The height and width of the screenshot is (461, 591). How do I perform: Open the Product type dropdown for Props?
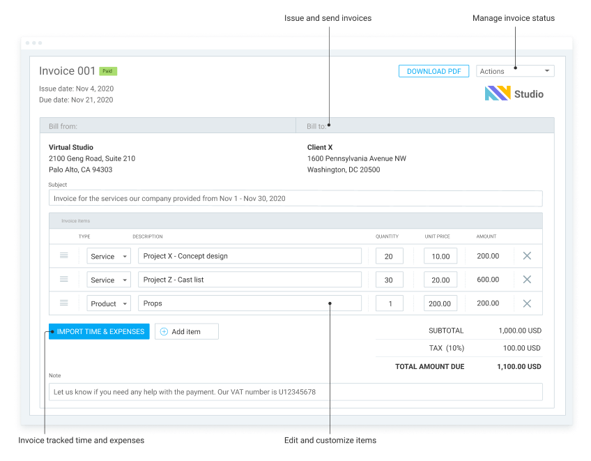click(x=109, y=303)
